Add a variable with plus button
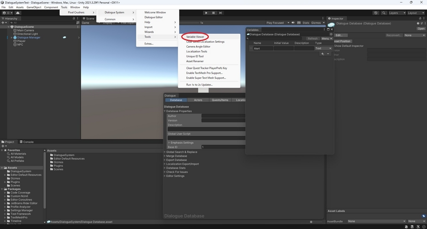427x229 pixels. [x=322, y=54]
